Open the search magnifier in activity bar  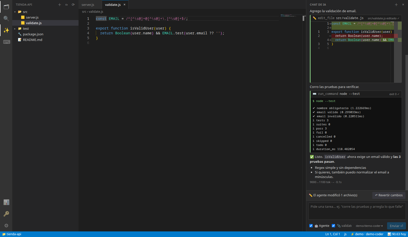6,18
